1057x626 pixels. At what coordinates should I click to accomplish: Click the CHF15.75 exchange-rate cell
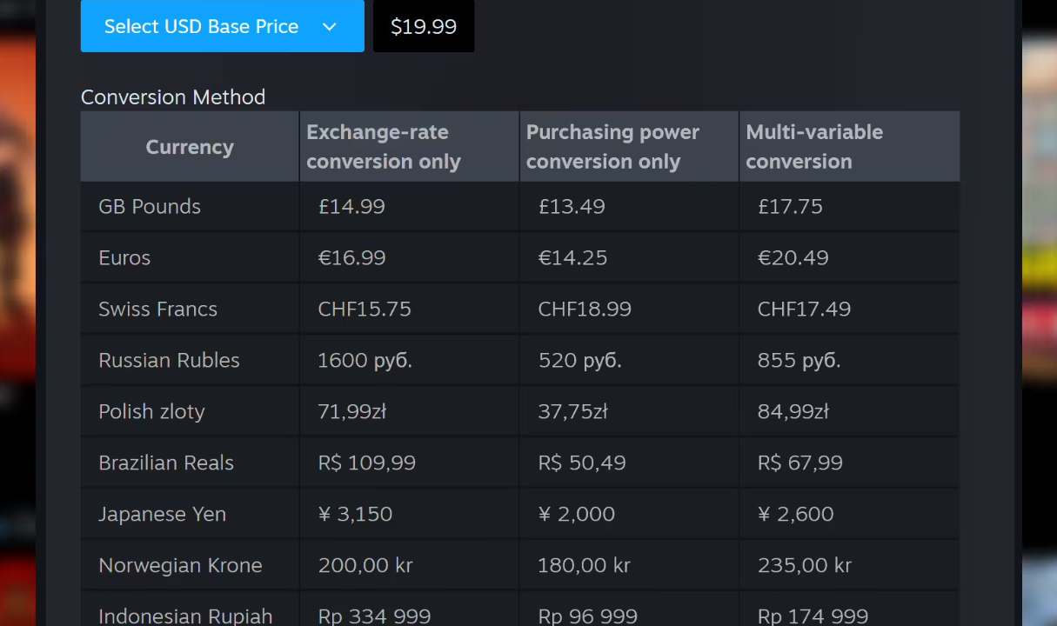click(x=365, y=310)
